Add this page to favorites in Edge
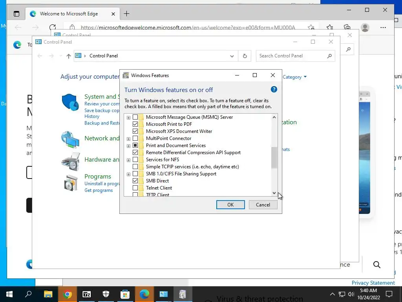This screenshot has height=302, width=402. 311,27
